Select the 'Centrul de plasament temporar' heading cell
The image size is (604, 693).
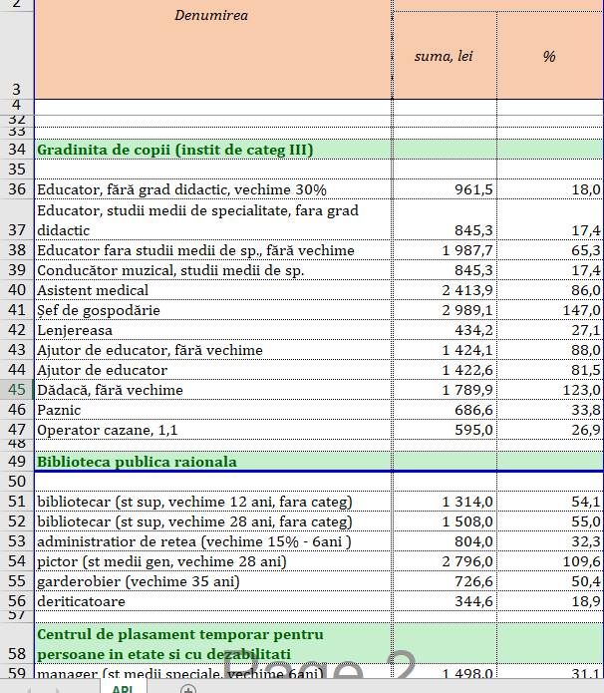212,644
